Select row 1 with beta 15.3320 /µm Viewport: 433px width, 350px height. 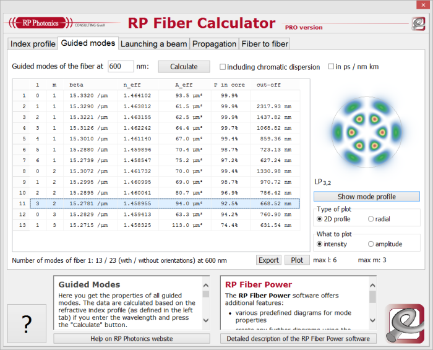click(x=156, y=95)
